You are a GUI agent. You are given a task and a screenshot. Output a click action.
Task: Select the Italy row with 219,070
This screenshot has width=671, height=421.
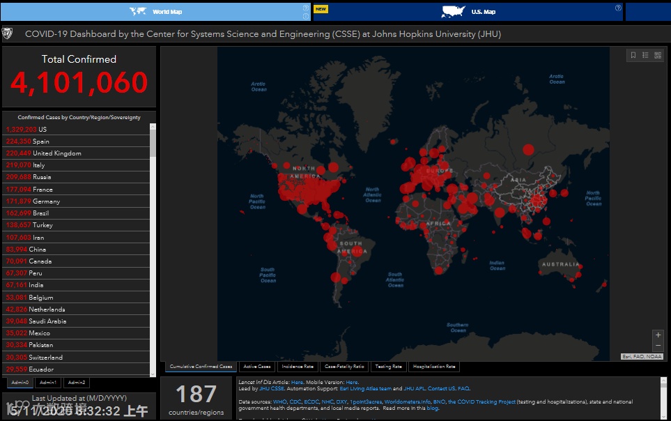(x=76, y=165)
